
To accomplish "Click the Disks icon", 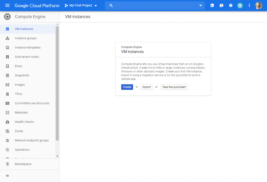I will pos(7,66).
